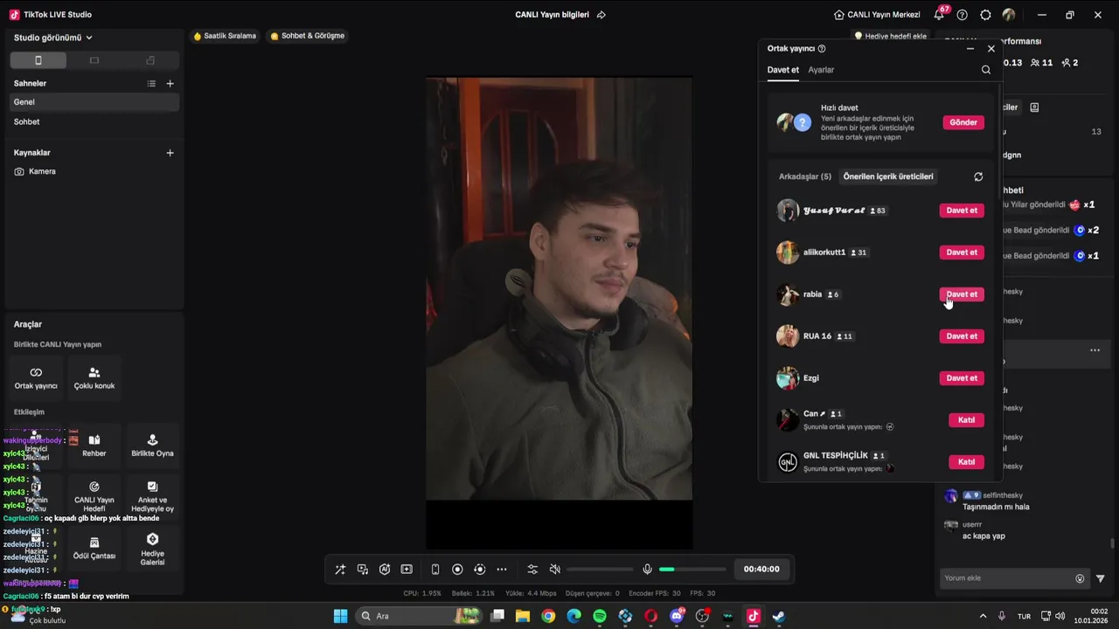This screenshot has height=629, width=1119.
Task: Switch to Önerilen içerik üreticileri tab
Action: pos(888,176)
